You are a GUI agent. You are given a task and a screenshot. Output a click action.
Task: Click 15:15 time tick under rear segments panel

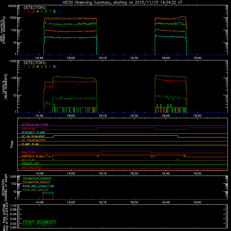click(103, 116)
